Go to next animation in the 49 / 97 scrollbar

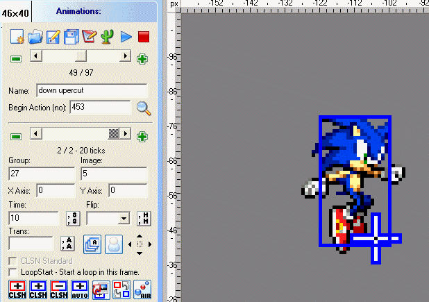click(x=126, y=56)
